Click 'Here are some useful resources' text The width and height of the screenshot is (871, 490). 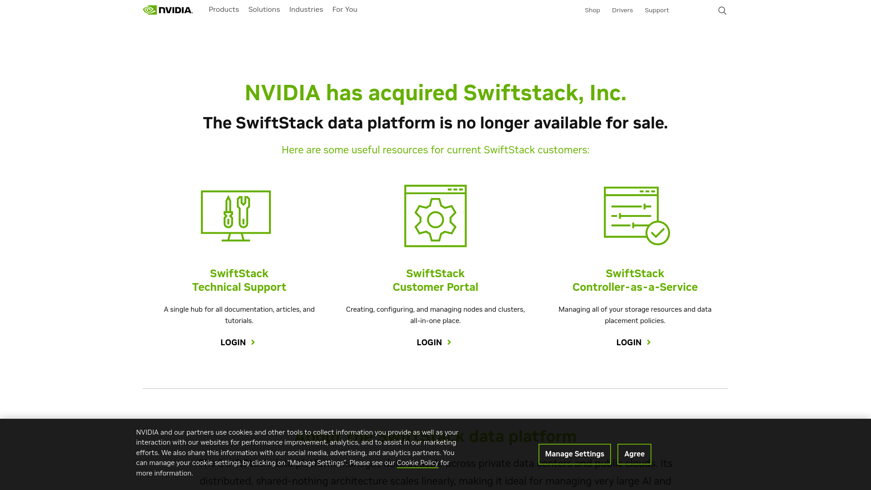pyautogui.click(x=435, y=150)
